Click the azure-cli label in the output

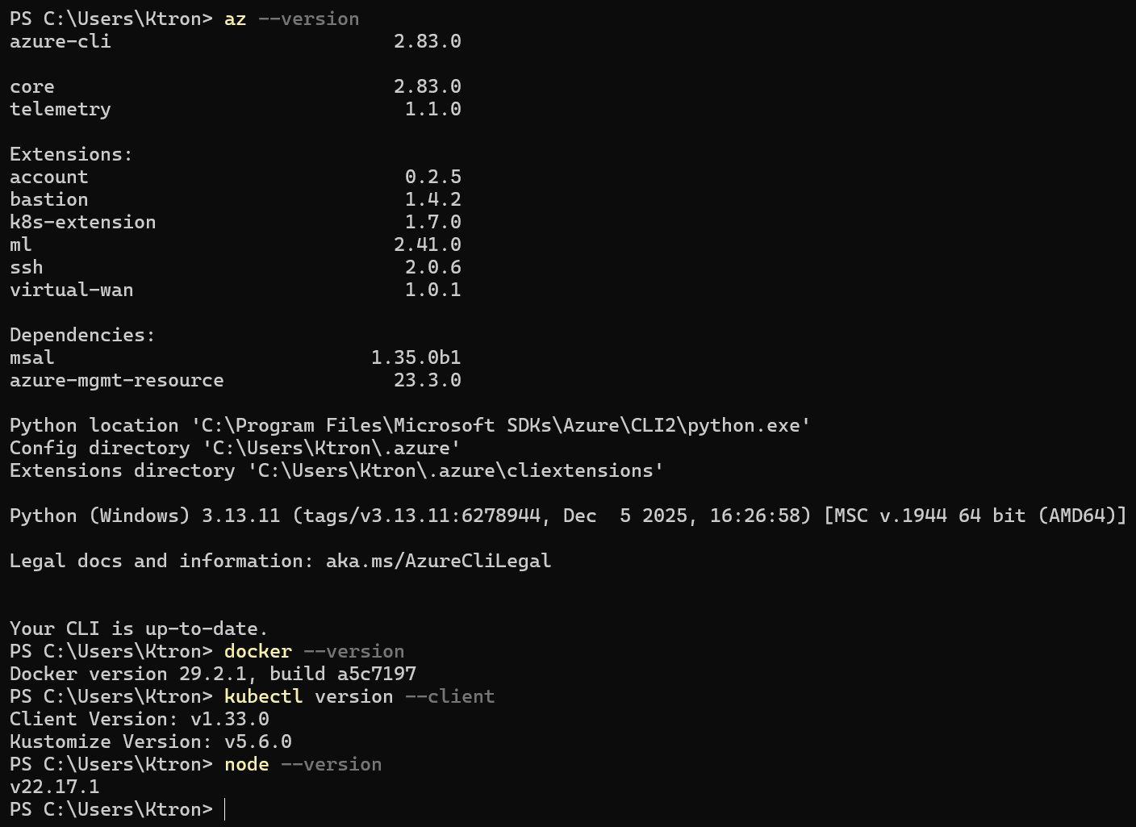[x=61, y=41]
